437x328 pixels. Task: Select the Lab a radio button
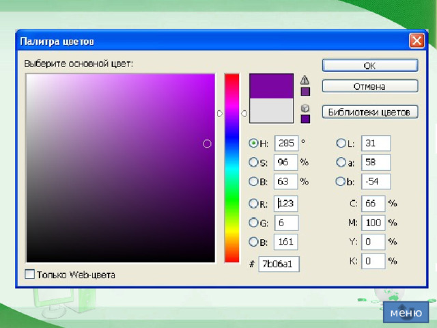pyautogui.click(x=341, y=162)
